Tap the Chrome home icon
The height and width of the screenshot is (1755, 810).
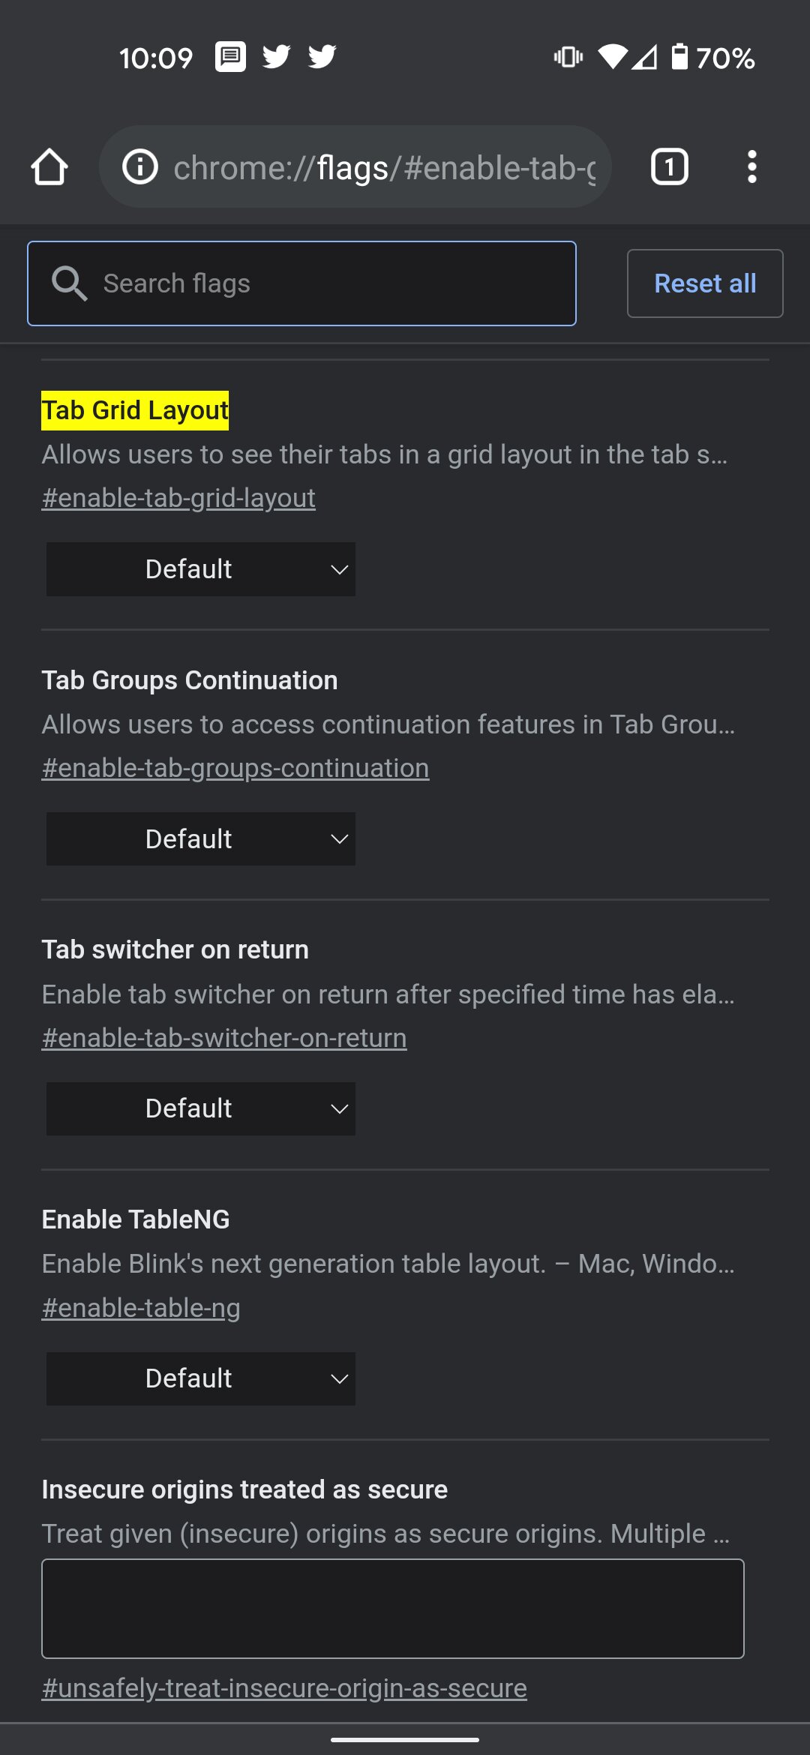pos(49,166)
